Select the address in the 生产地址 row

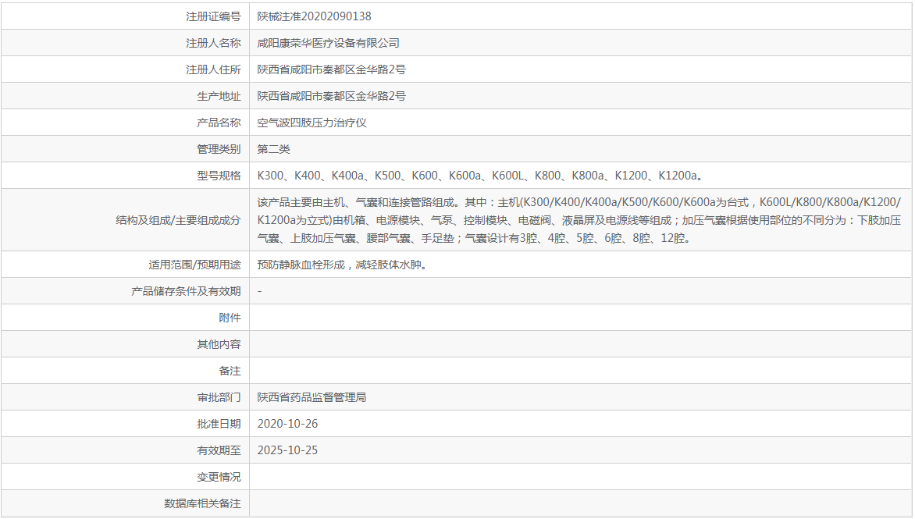332,96
